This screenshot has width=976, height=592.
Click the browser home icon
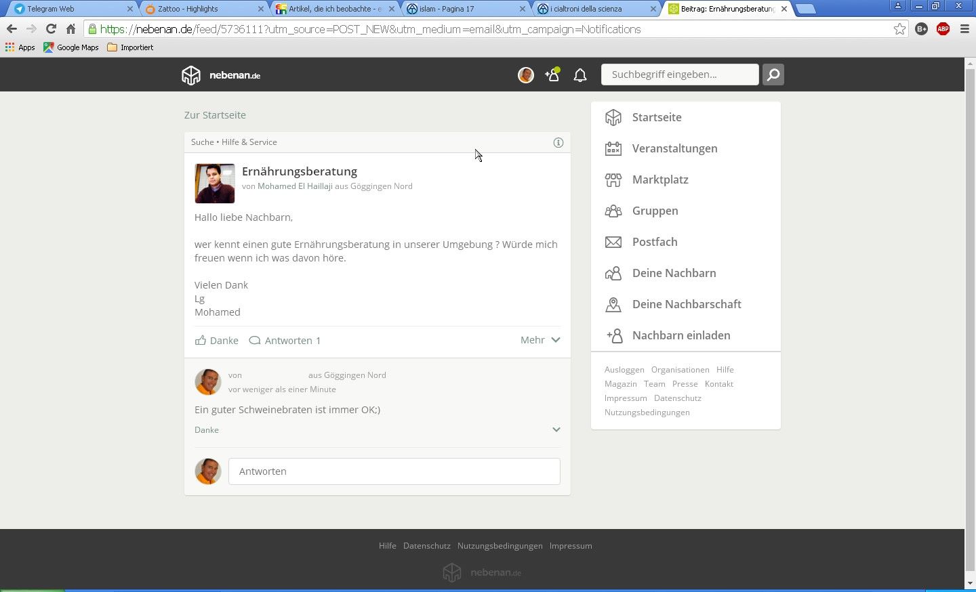coord(70,29)
